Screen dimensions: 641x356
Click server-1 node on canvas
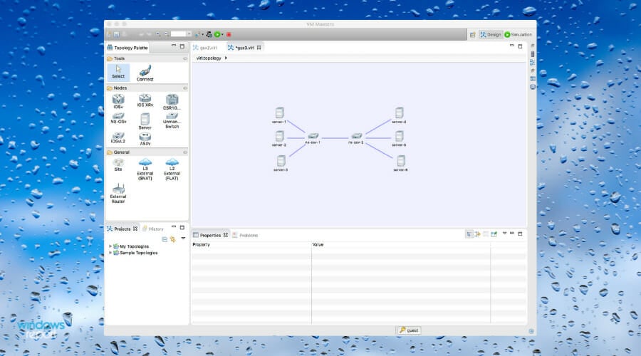click(280, 115)
